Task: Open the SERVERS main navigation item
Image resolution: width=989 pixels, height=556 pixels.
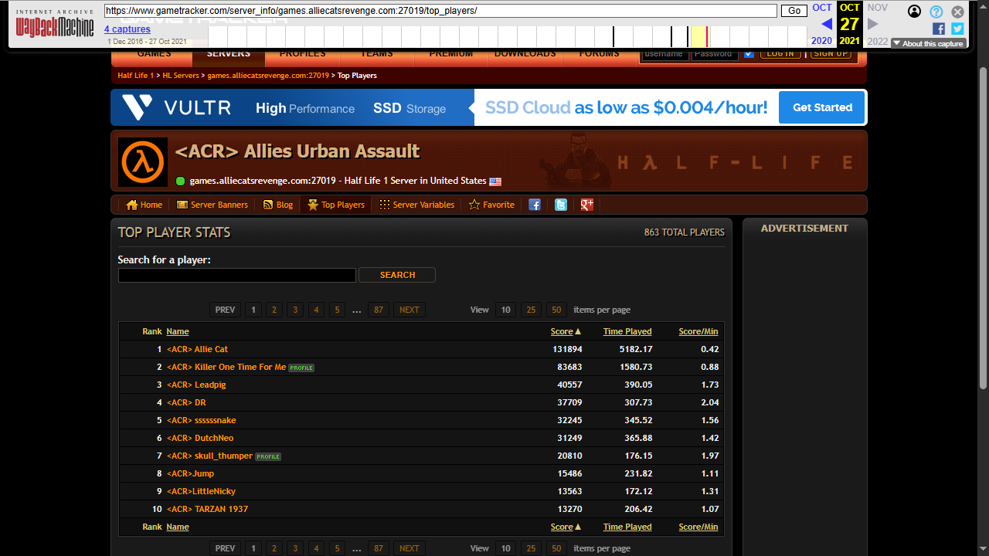Action: 229,54
